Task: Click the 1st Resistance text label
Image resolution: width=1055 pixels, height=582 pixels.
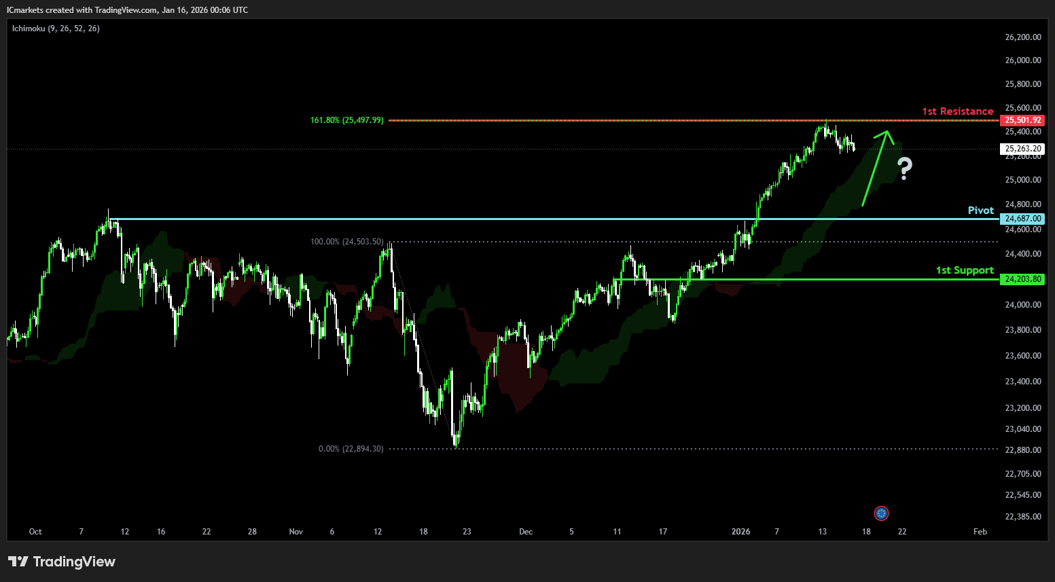Action: point(957,111)
